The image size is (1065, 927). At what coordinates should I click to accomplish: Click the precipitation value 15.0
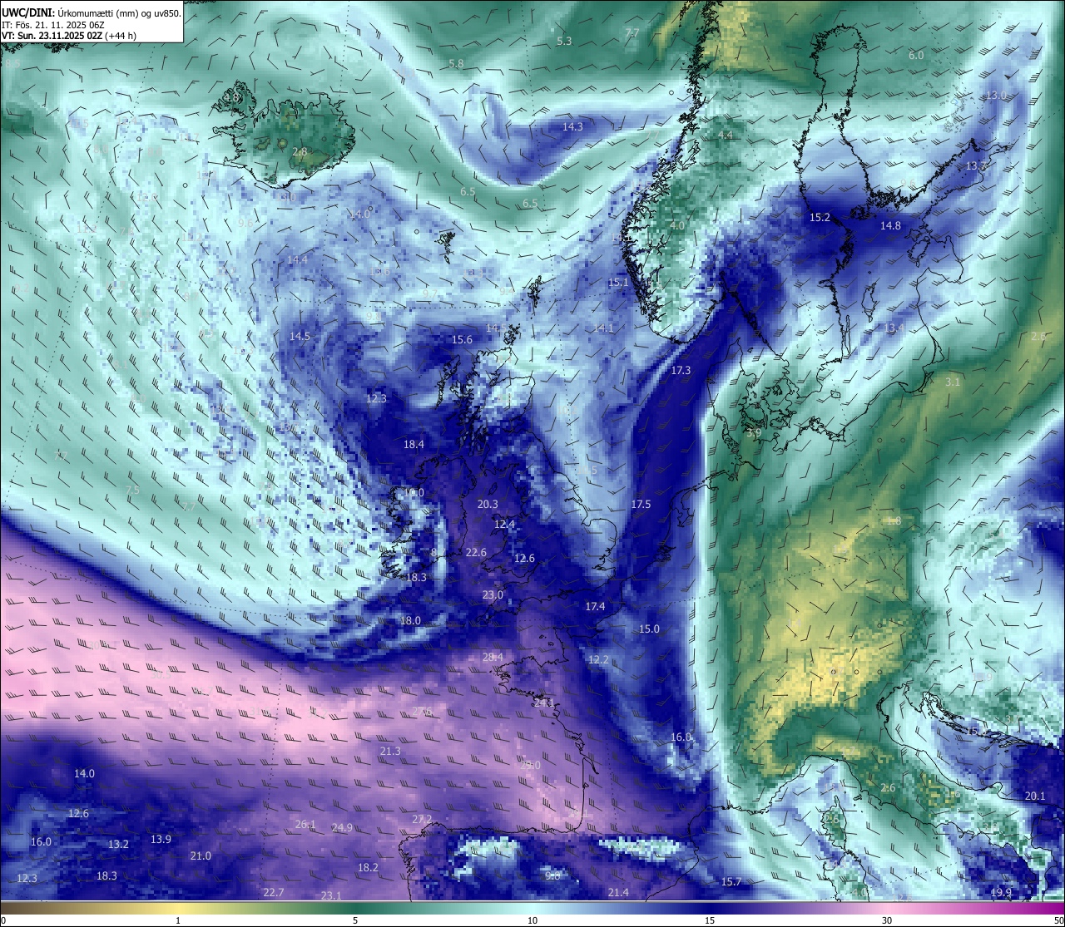pyautogui.click(x=649, y=629)
